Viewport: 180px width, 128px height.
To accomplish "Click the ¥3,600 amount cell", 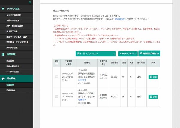I will pos(114,77).
